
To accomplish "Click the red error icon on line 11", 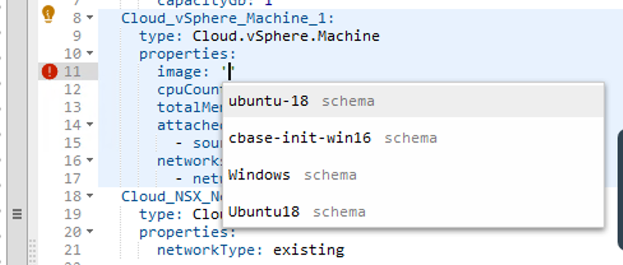I will click(x=50, y=72).
